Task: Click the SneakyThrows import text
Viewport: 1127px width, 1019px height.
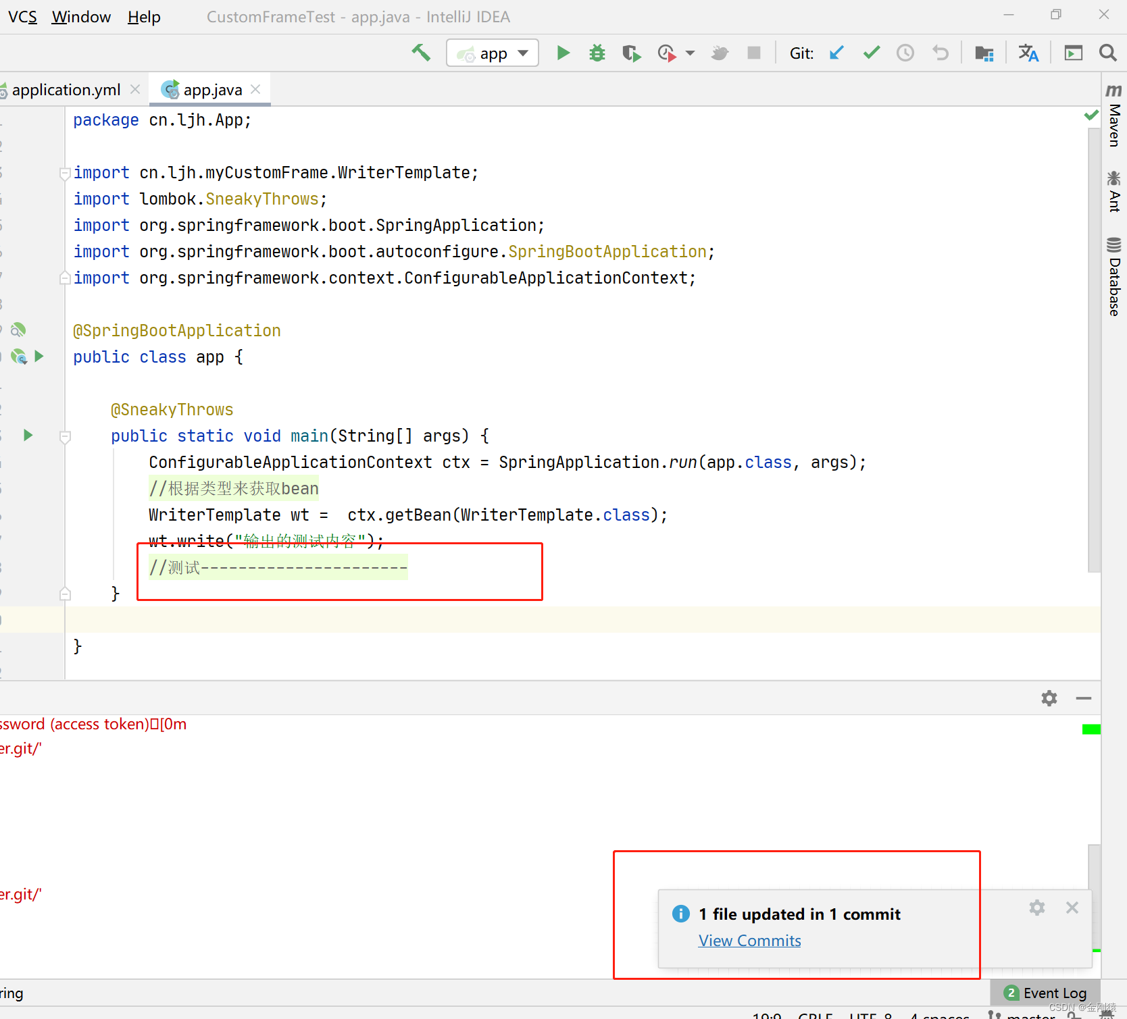Action: point(261,199)
